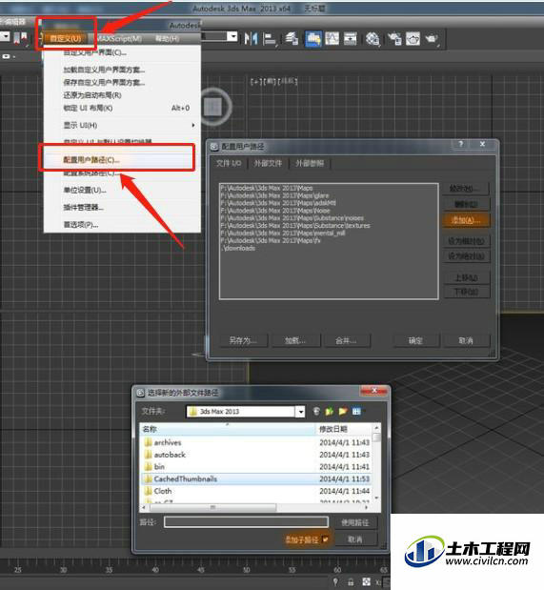Screen dimensions: 544x590
Task: Click the Path input field
Action: tap(246, 522)
